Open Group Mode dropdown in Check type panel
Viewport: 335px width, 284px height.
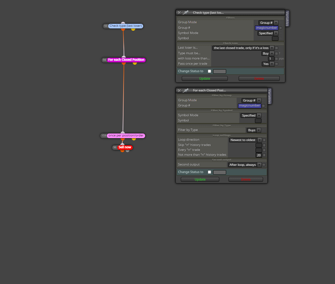(x=268, y=23)
